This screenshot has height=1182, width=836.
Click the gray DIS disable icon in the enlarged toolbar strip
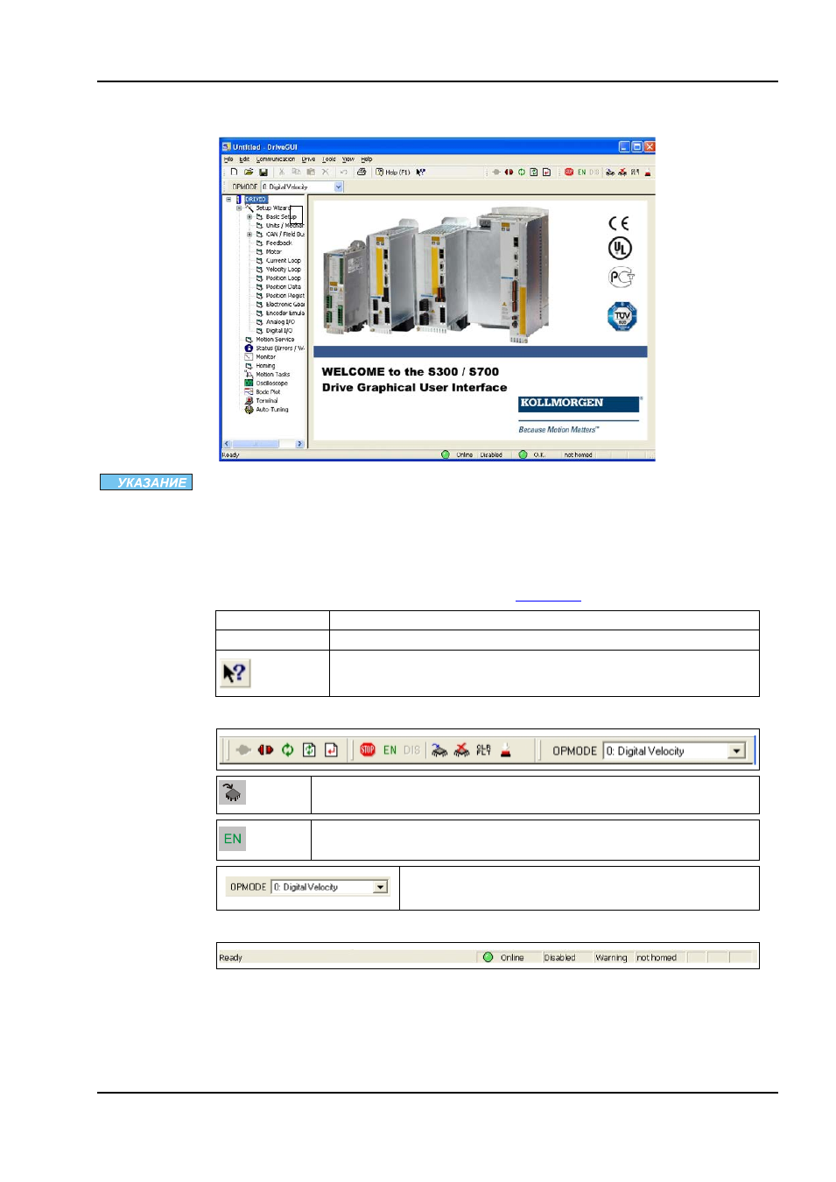(411, 750)
